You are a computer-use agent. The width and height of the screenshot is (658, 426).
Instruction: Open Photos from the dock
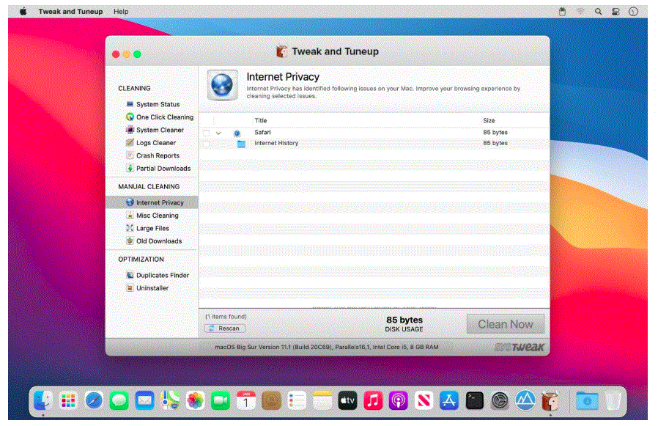pos(195,400)
